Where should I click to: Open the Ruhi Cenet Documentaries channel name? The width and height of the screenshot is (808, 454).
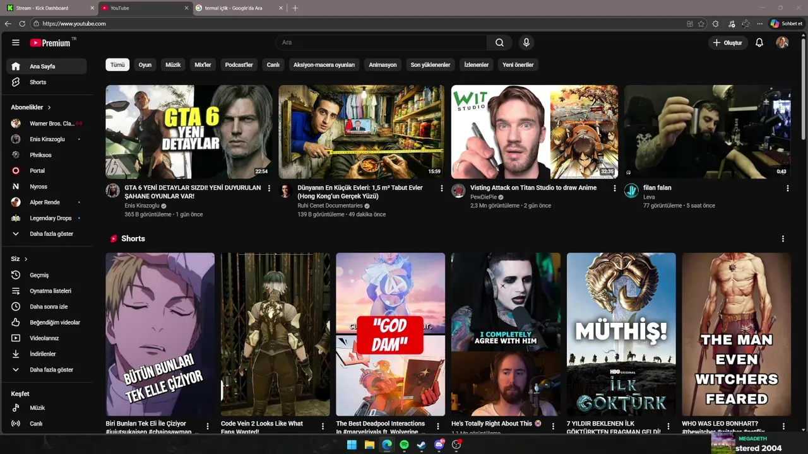tap(330, 206)
